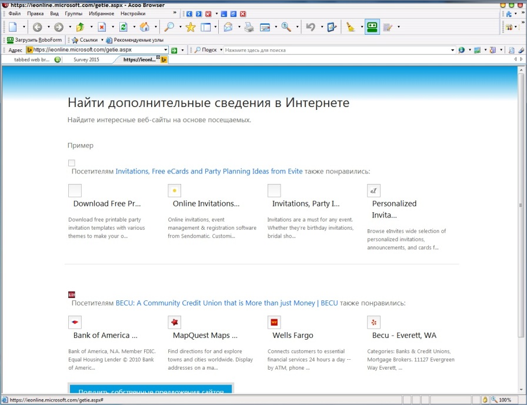This screenshot has width=527, height=405.
Task: Click the Zoom magnifier toolbar icon
Action: tap(286, 27)
